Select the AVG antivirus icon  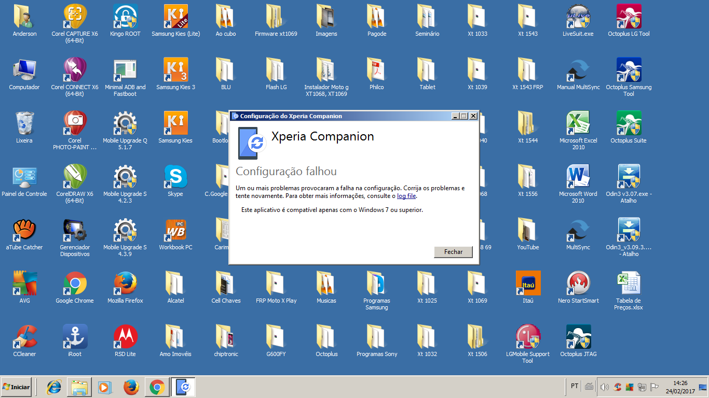pyautogui.click(x=24, y=283)
